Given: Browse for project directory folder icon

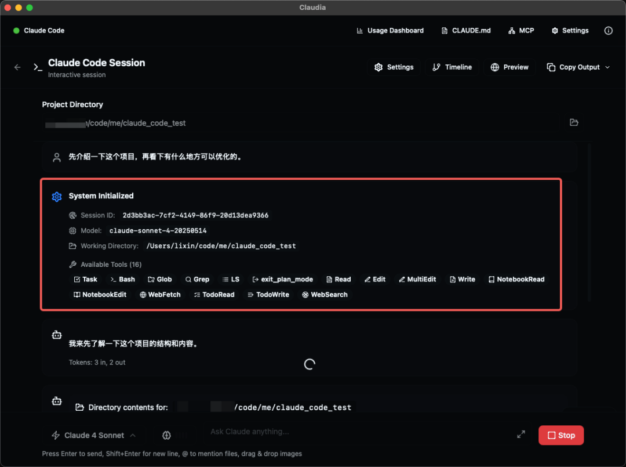Looking at the screenshot, I should pos(574,122).
